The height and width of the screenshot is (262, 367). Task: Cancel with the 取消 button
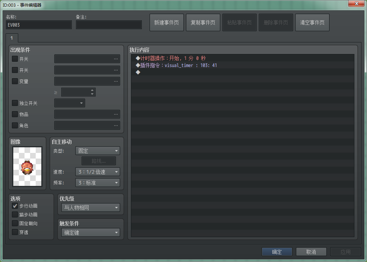[311, 252]
